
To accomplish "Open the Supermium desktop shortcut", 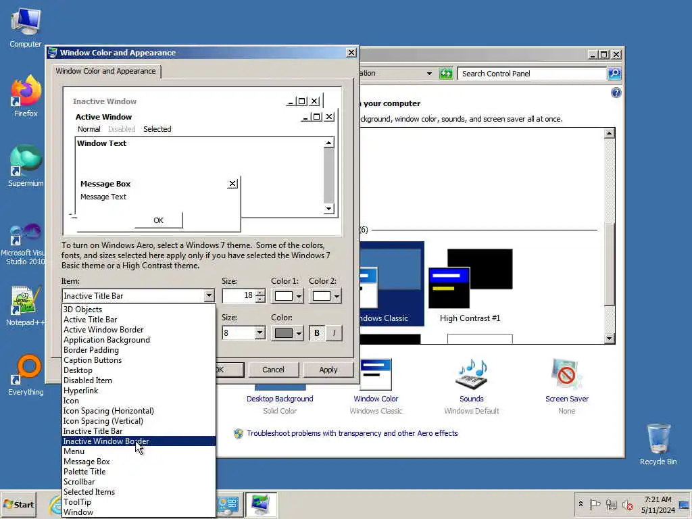I will tap(26, 166).
